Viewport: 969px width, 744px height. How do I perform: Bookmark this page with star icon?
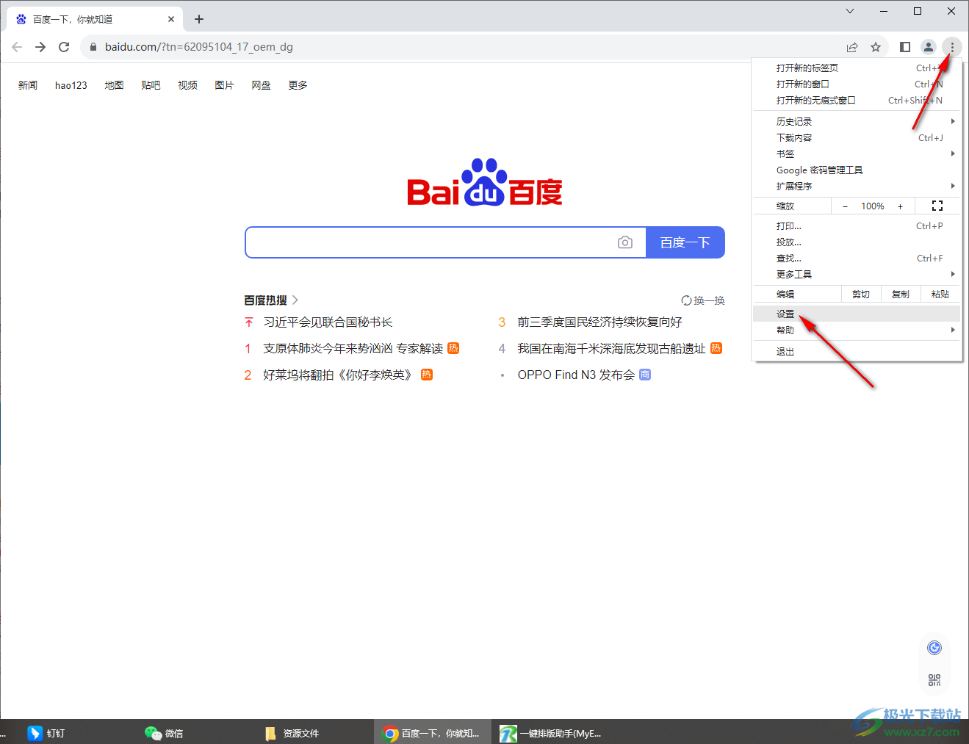[876, 47]
